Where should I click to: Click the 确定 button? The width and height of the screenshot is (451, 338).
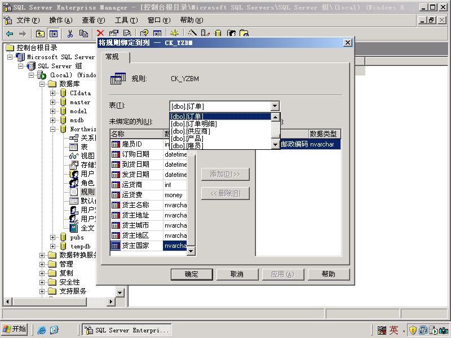click(192, 274)
